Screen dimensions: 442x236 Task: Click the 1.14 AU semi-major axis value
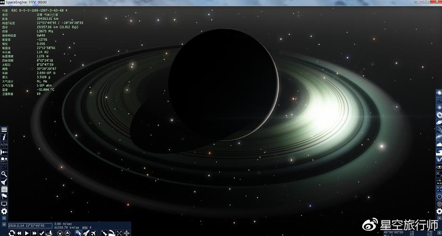43,52
